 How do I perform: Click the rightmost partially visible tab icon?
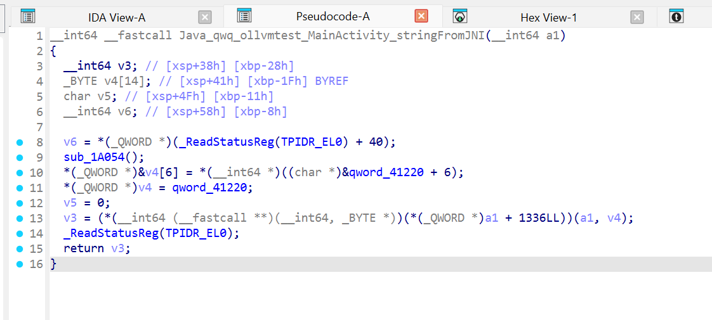tap(676, 16)
